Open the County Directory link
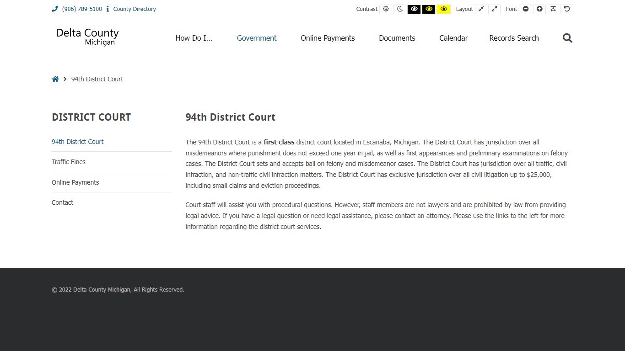The width and height of the screenshot is (625, 351). 134,9
